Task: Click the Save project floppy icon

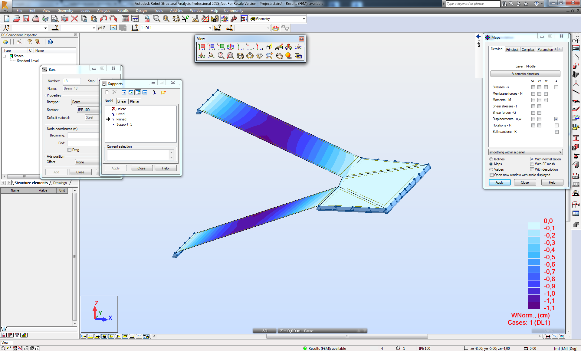Action: pyautogui.click(x=26, y=19)
